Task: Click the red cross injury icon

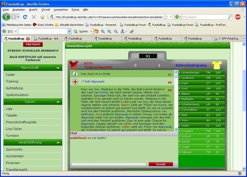Action: coord(75,82)
